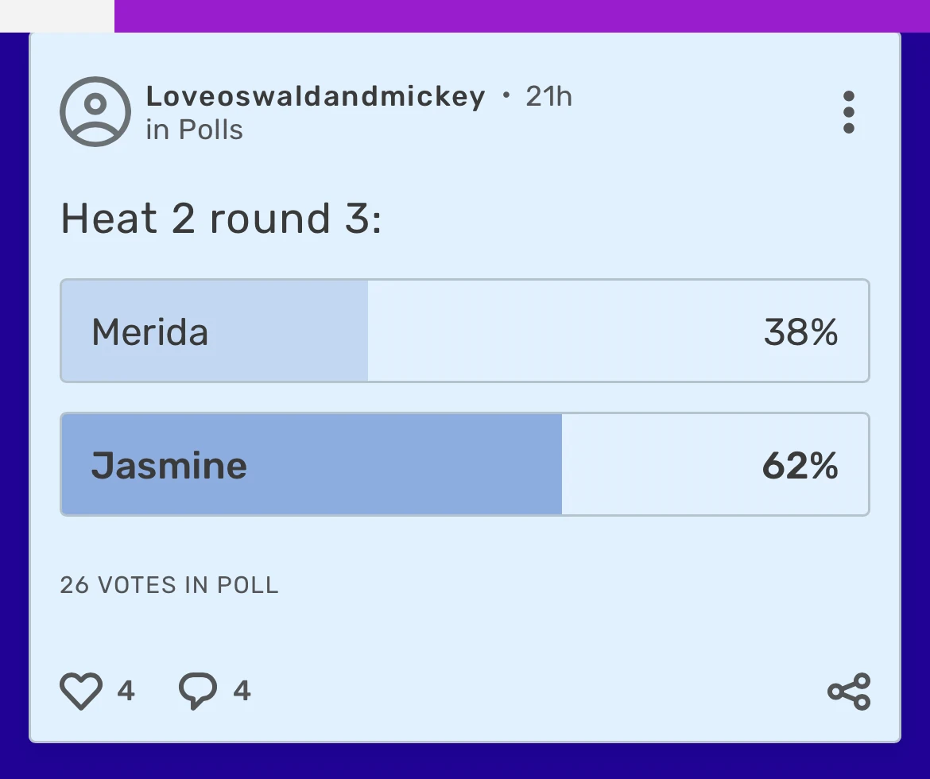
Task: Open the "Heat 2 round 3:" post title
Action: pyautogui.click(x=221, y=219)
